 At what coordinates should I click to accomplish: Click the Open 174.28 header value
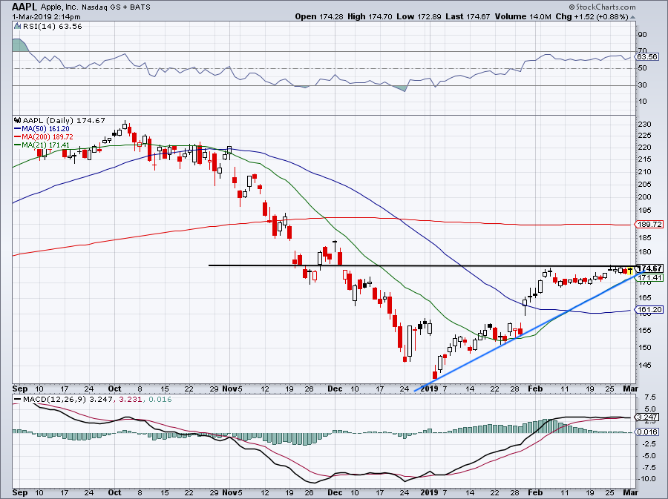pos(318,16)
